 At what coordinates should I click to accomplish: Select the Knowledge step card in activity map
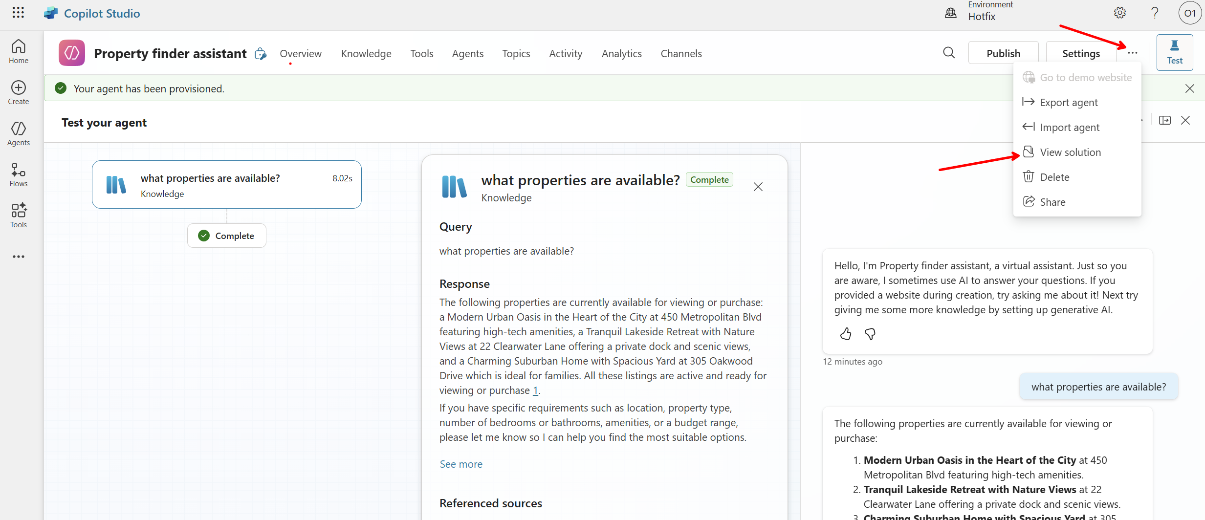click(226, 185)
